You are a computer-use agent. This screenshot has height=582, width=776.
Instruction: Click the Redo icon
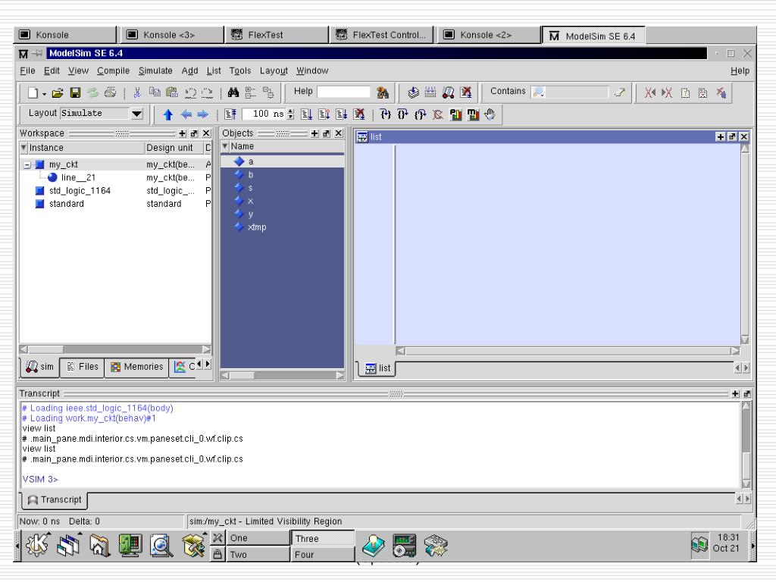click(207, 92)
